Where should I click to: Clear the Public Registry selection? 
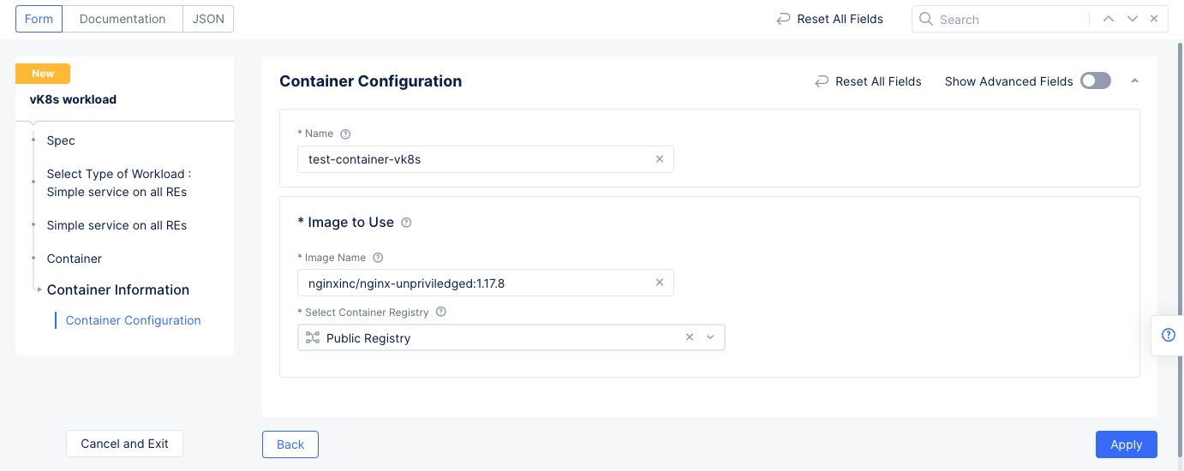pyautogui.click(x=690, y=337)
